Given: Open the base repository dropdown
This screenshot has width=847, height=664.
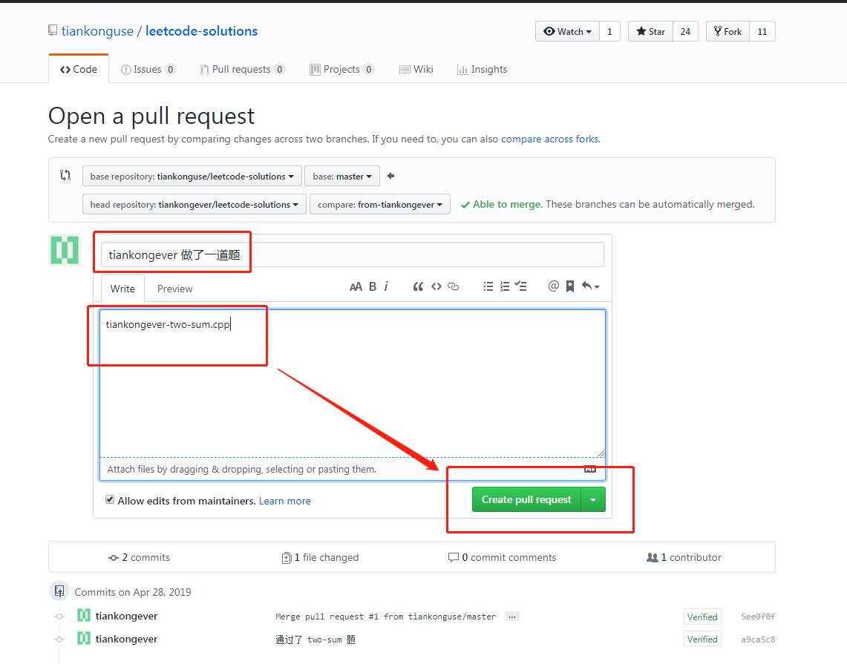Looking at the screenshot, I should coord(192,177).
